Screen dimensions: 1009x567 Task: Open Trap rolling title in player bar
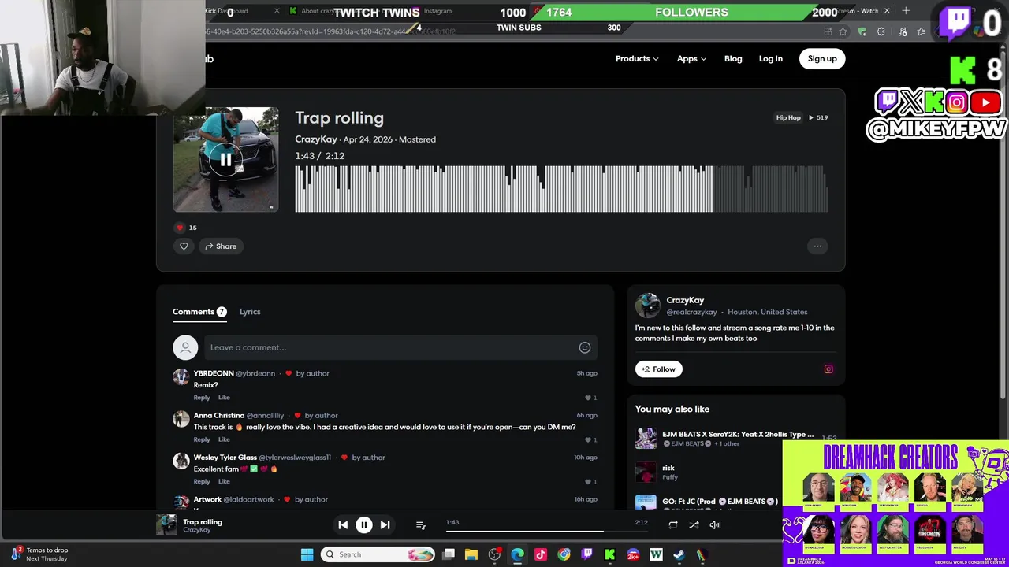click(x=203, y=522)
